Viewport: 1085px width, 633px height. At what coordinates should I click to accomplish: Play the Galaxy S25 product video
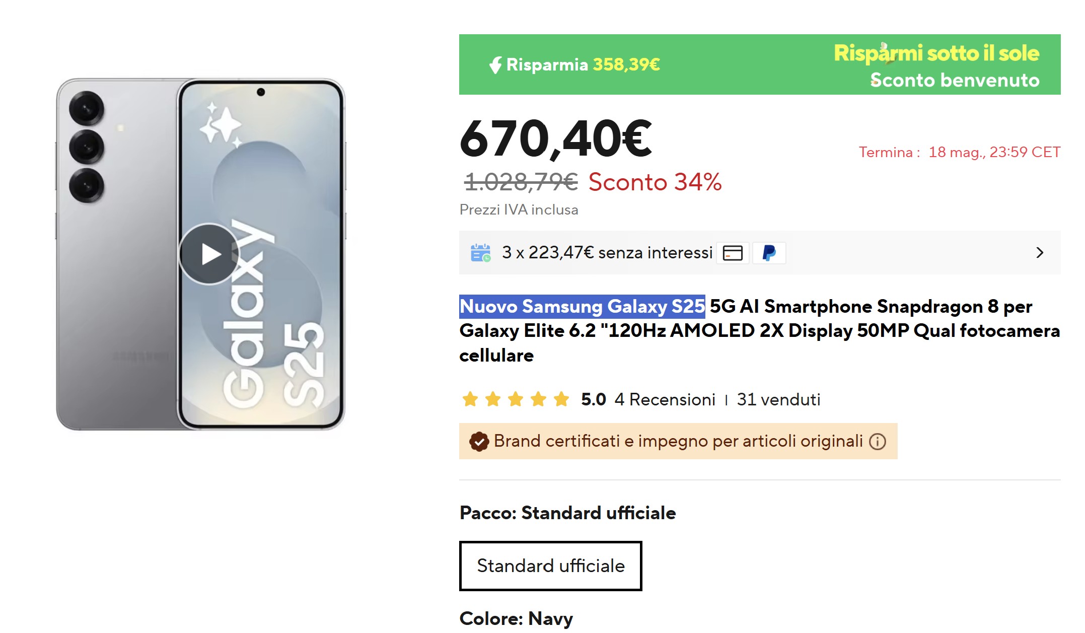coord(209,254)
